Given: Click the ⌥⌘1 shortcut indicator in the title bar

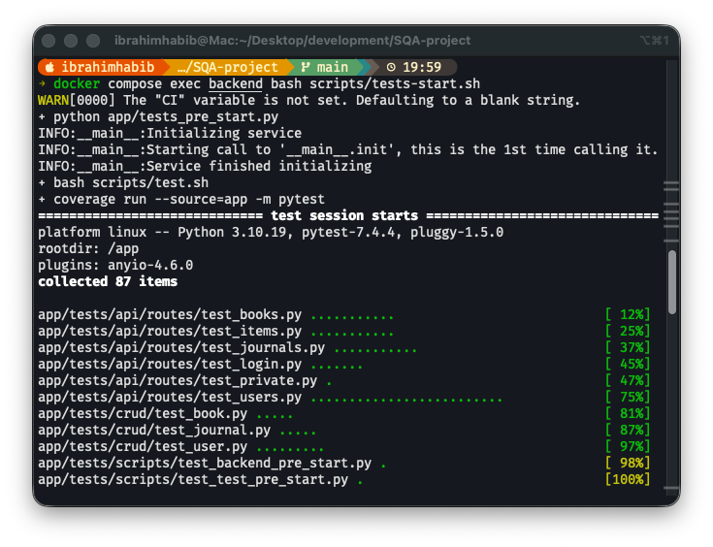Looking at the screenshot, I should [656, 40].
